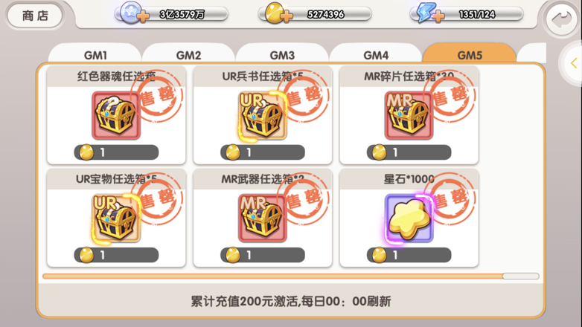Buy 红色器魂任选箱 for 1 gold
The height and width of the screenshot is (327, 582).
pyautogui.click(x=116, y=152)
